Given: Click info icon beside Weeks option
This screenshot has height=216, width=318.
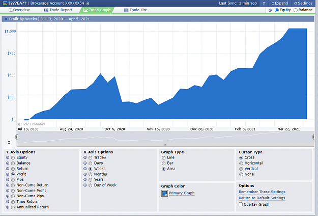Looking at the screenshot, I should 85,169.
